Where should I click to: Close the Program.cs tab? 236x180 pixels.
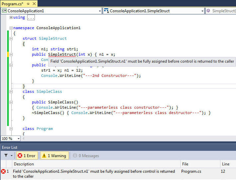[34, 4]
